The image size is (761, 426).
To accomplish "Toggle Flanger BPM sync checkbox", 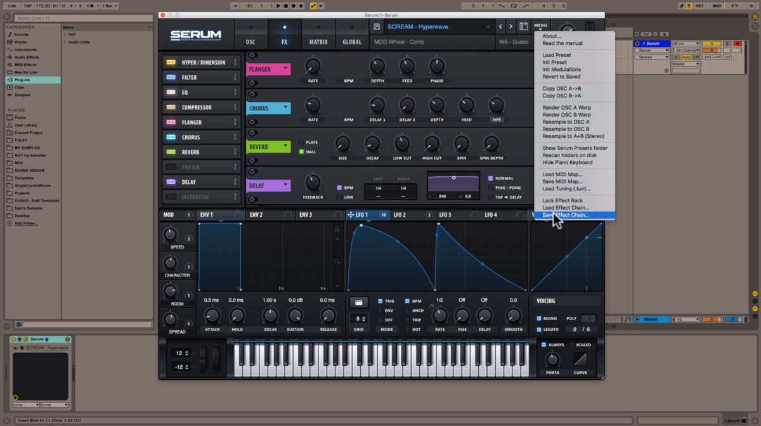I will point(340,81).
